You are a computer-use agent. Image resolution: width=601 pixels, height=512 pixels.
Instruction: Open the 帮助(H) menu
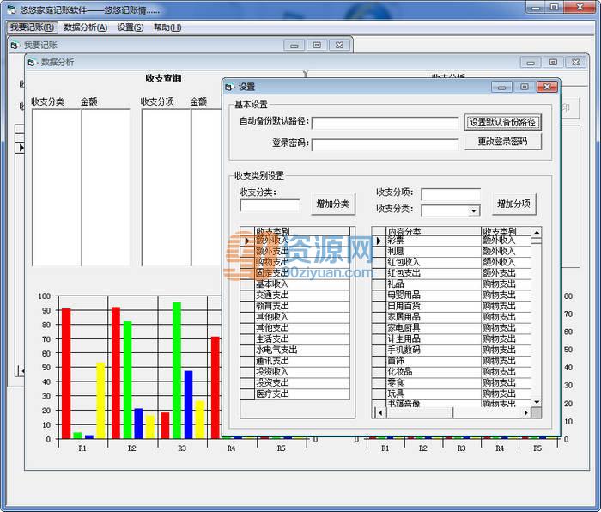[x=167, y=27]
